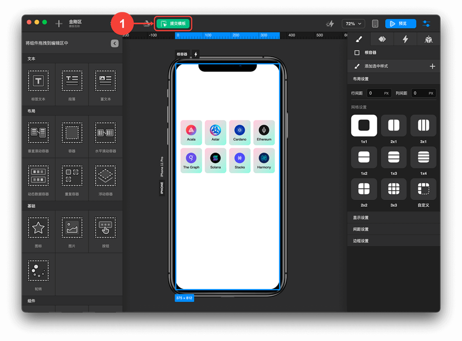The width and height of the screenshot is (462, 341).
Task: Select the 重复容器 repeat container component
Action: click(x=72, y=180)
